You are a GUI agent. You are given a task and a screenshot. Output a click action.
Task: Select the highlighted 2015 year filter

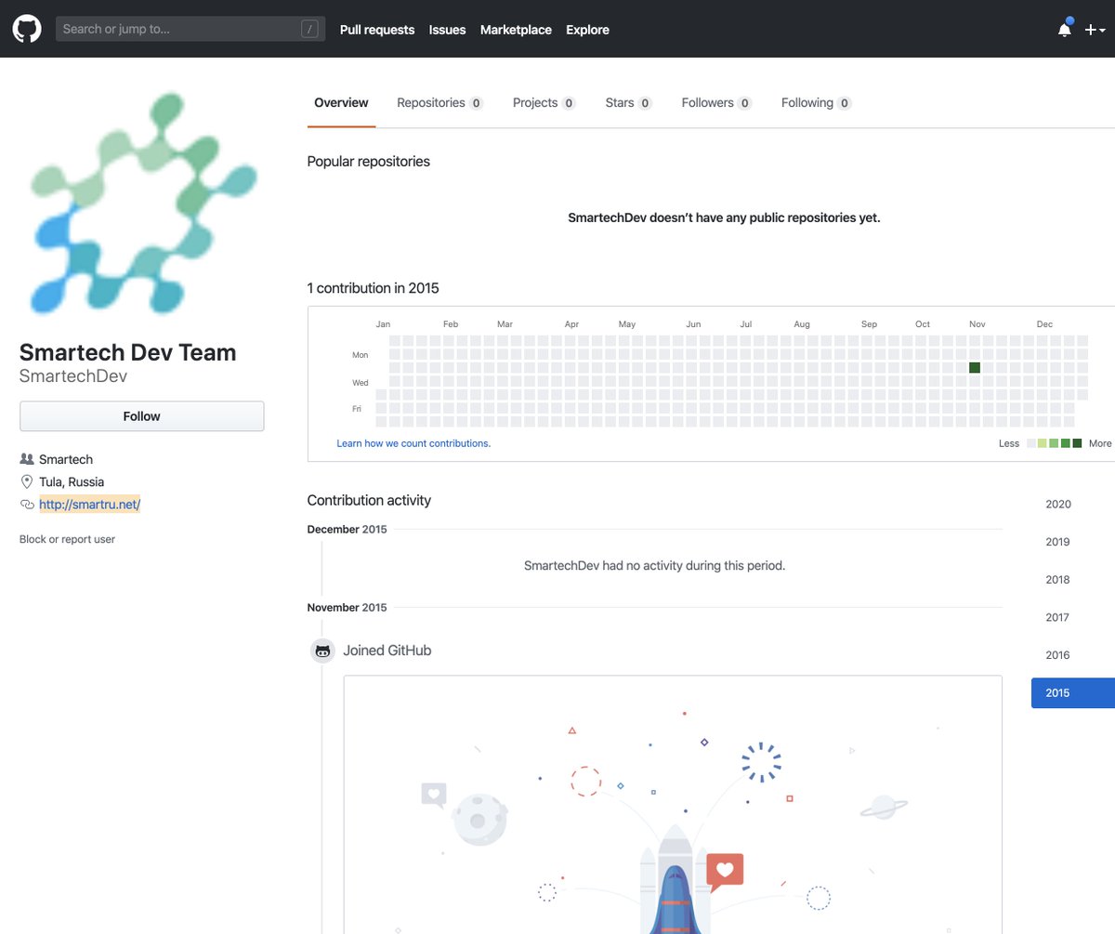pyautogui.click(x=1072, y=693)
